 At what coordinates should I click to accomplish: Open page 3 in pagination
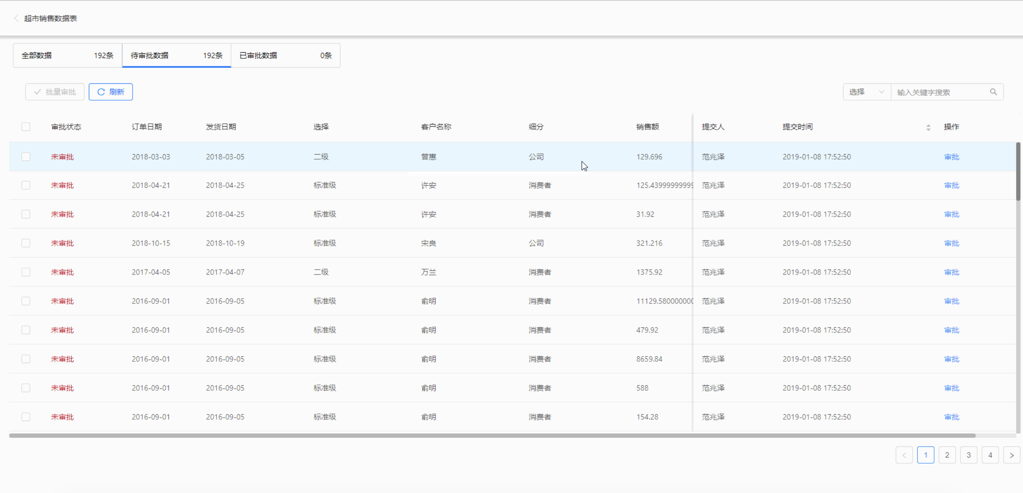click(x=968, y=455)
